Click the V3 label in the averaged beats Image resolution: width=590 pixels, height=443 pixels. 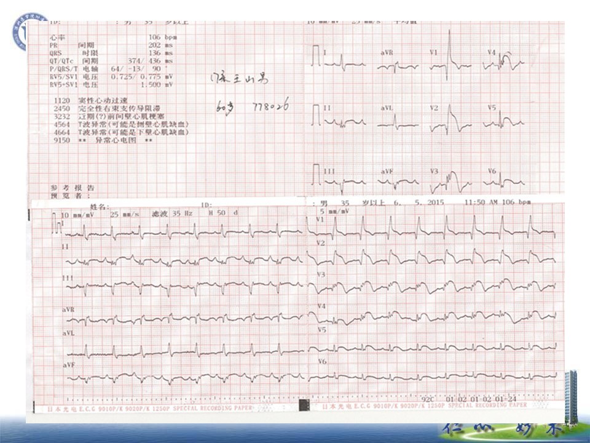434,172
